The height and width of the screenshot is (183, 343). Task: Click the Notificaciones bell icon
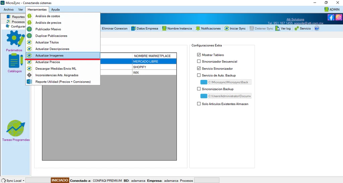[x=198, y=29]
